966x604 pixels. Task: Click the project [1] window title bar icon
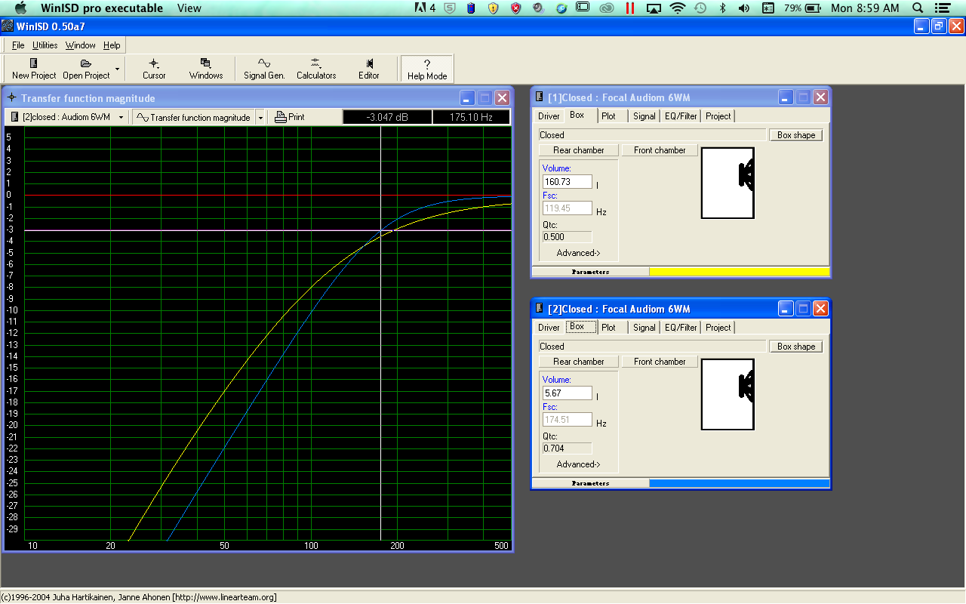pos(539,97)
